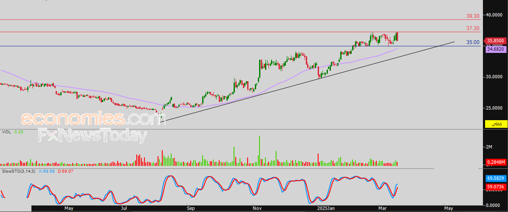The image size is (508, 212).
Task: Select the 69.5829 stochastic K tag
Action: (x=496, y=178)
